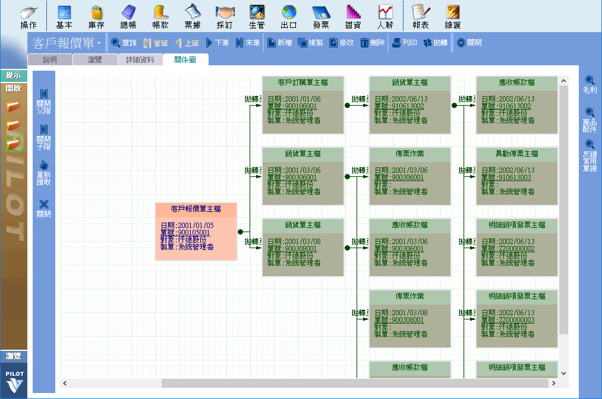Go to next record with 下筆

pos(217,43)
